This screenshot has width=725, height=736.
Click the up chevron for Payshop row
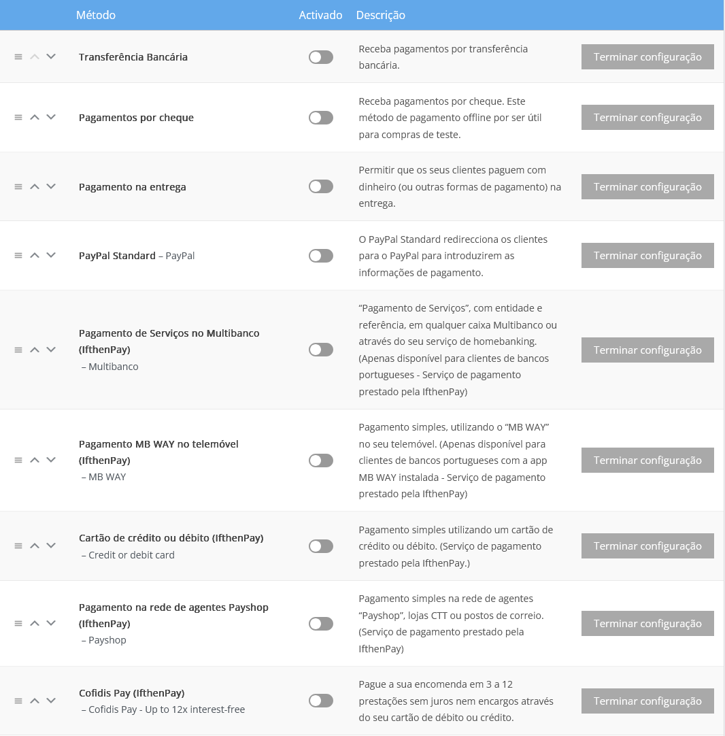[34, 623]
